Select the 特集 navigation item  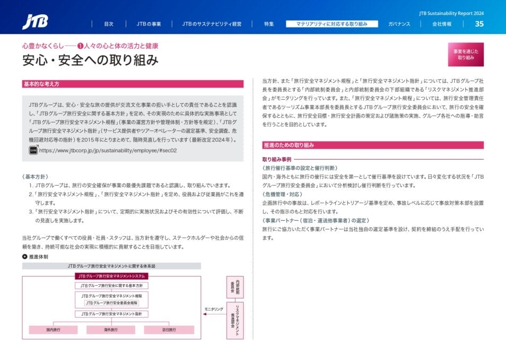pos(267,23)
